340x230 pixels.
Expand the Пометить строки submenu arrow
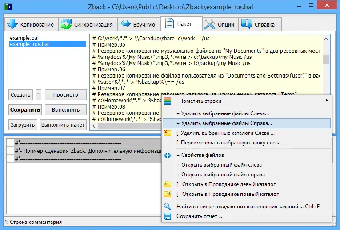point(326,101)
